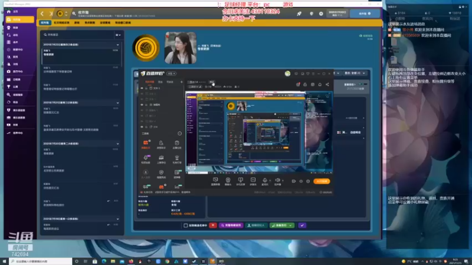Collapse the toolbox section in streaming app
The image size is (472, 265).
tap(180, 134)
